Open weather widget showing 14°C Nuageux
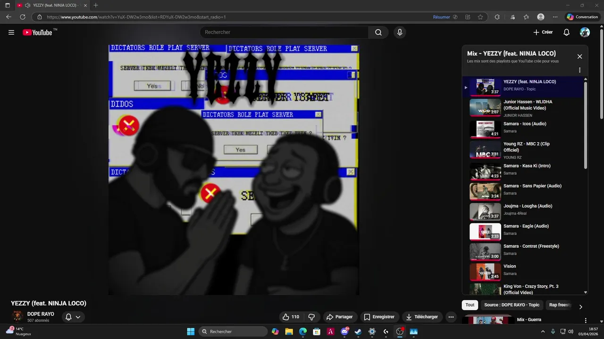The image size is (604, 339). 19,331
